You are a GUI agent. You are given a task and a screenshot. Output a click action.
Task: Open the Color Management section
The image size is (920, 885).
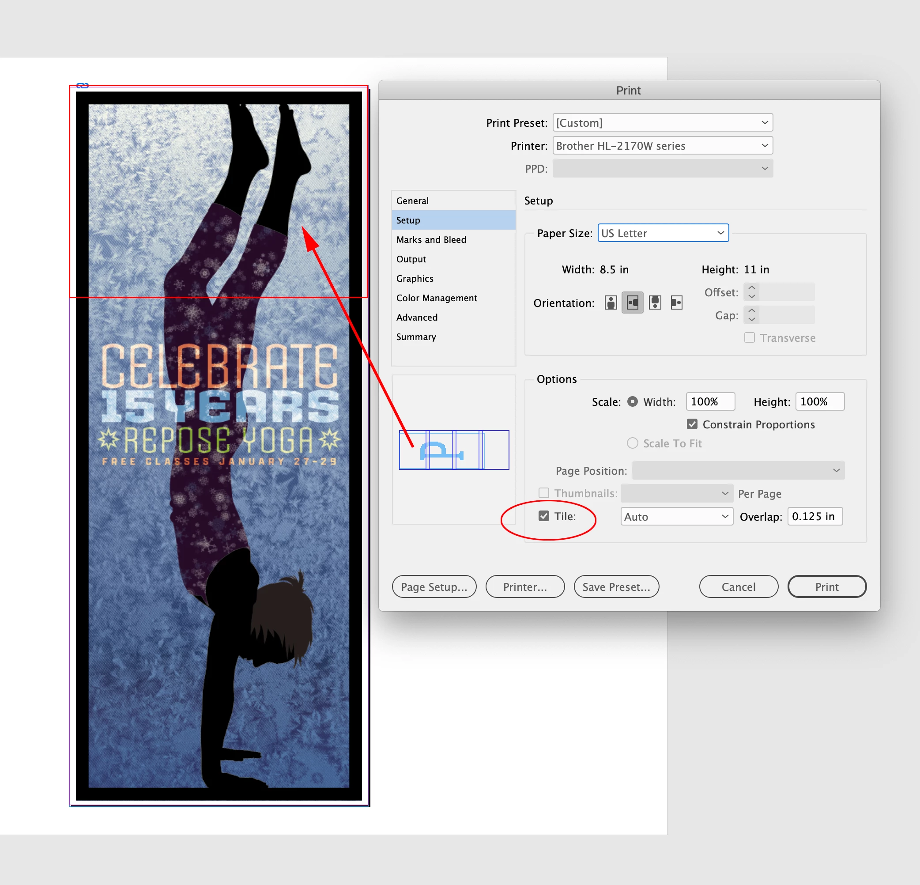coord(436,298)
